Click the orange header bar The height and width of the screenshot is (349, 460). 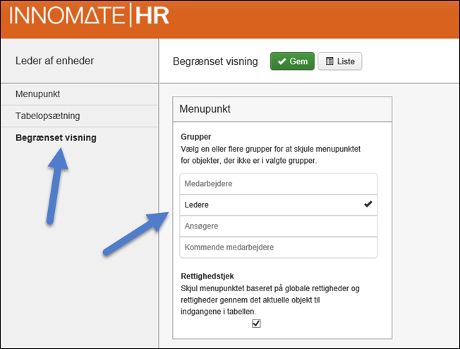point(317,18)
